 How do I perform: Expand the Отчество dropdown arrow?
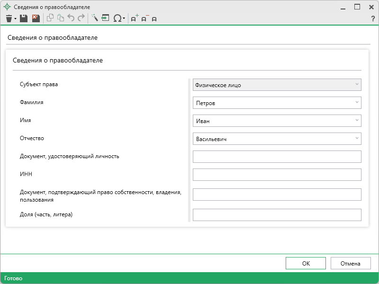(356, 139)
